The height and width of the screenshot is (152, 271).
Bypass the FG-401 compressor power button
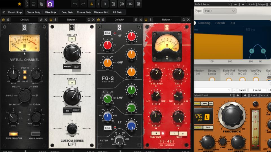click(146, 20)
